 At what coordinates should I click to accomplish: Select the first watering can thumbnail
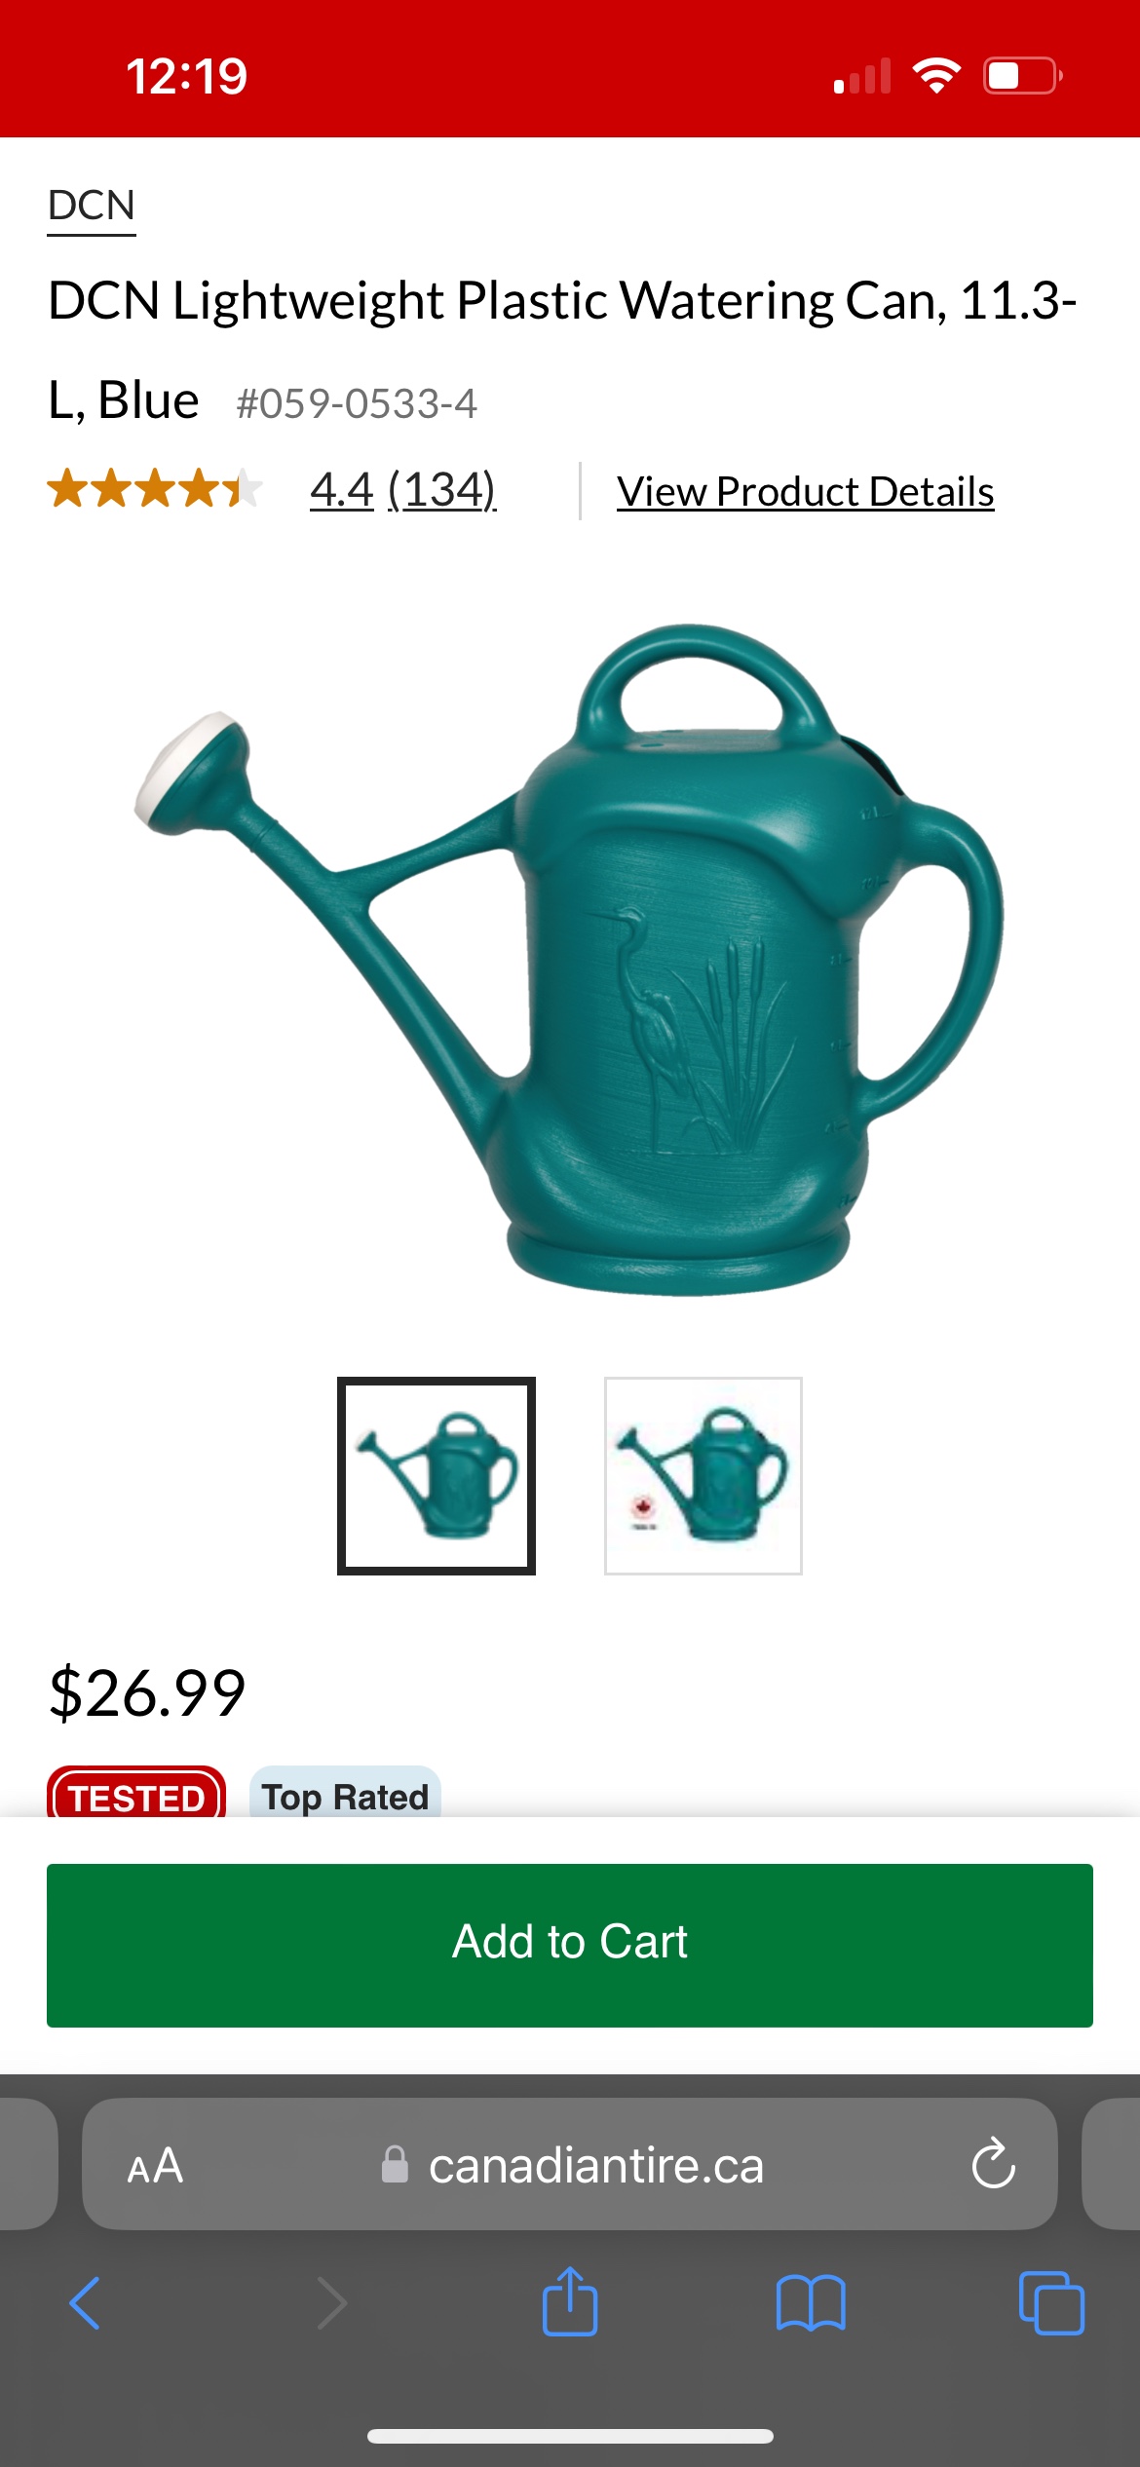click(x=437, y=1475)
